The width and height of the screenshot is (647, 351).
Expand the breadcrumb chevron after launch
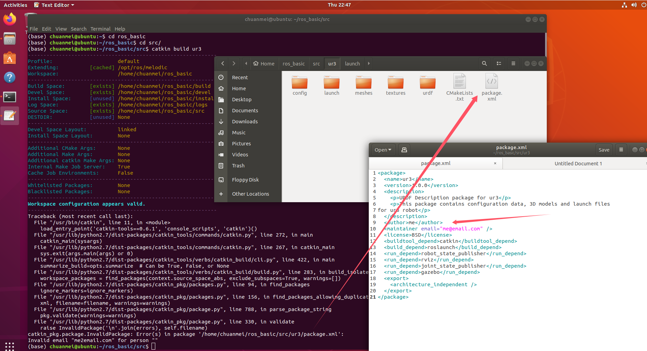click(368, 63)
